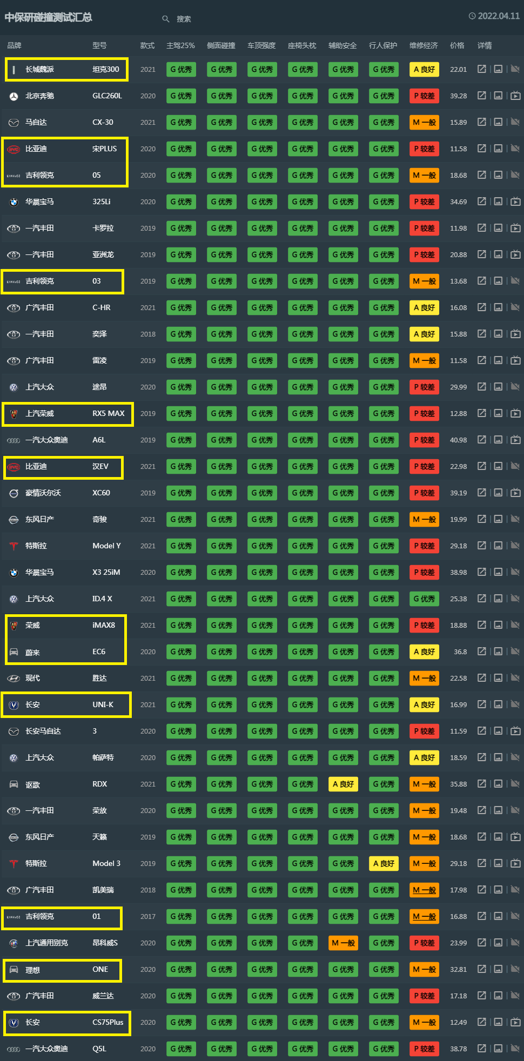Click the 中保研碰撞测试汇总 title

[49, 17]
